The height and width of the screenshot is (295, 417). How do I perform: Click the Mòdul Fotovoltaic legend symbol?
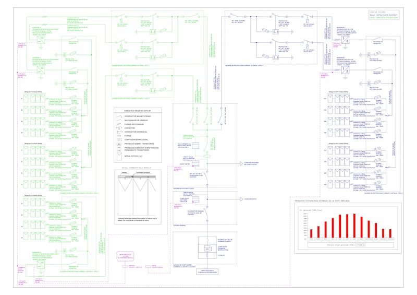click(x=119, y=155)
